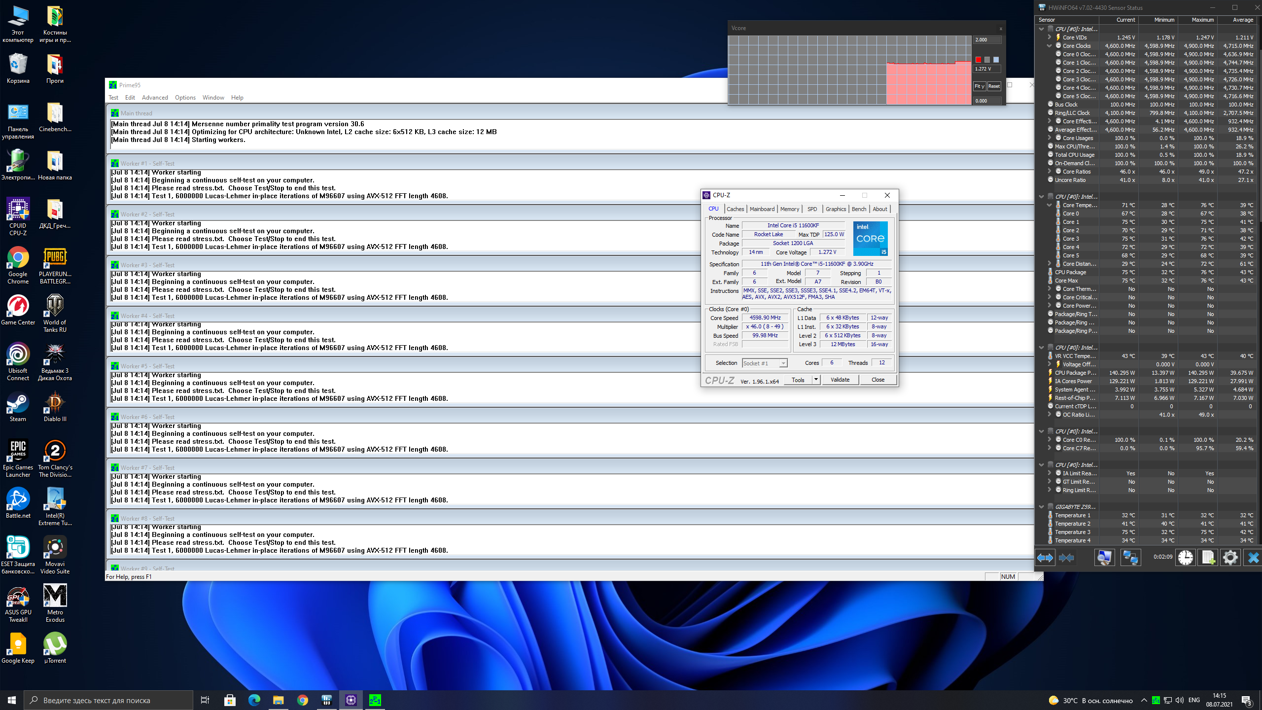Click the red color swatch in Vcore graph

point(978,60)
